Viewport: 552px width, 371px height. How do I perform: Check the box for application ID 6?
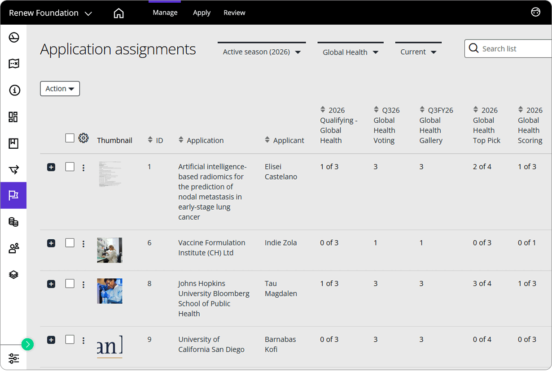[70, 243]
